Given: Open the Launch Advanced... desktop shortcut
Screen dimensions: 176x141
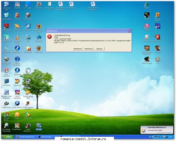Looking at the screenshot, I should click(28, 127).
